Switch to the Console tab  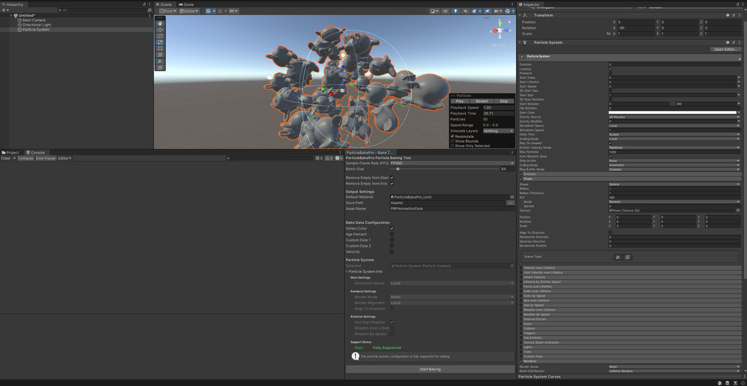click(36, 152)
